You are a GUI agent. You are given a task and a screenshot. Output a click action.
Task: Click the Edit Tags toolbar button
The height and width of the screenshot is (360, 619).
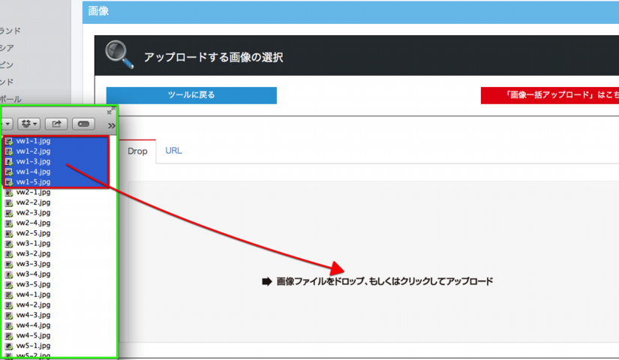[x=83, y=123]
